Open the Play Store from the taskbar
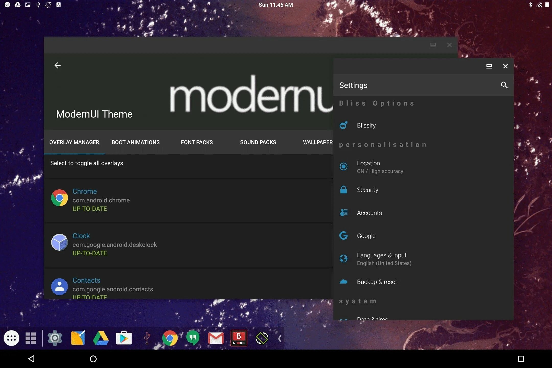Viewport: 552px width, 368px height. pyautogui.click(x=124, y=338)
